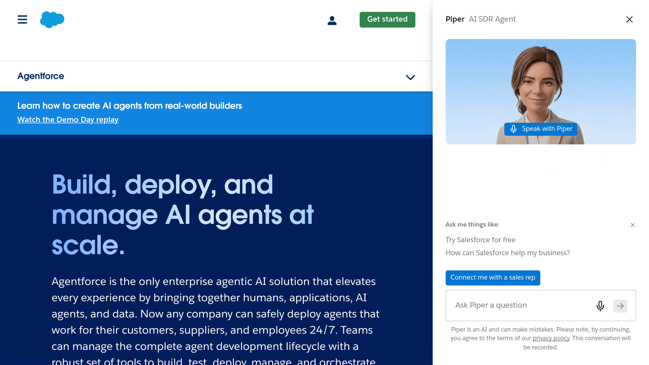Click the microphone icon in the question box
Screen dimensions: 649x365
click(600, 306)
